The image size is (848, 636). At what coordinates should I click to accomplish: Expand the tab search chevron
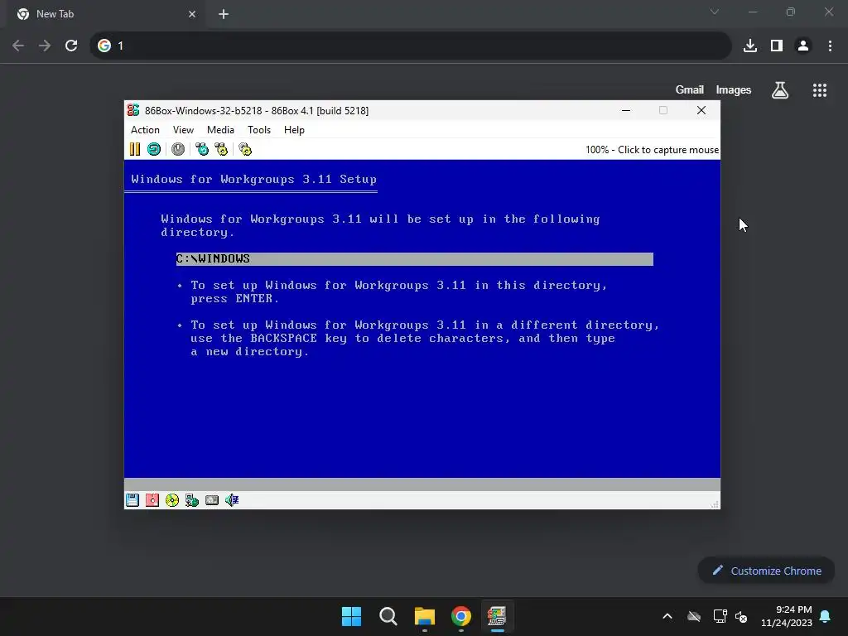pyautogui.click(x=715, y=12)
